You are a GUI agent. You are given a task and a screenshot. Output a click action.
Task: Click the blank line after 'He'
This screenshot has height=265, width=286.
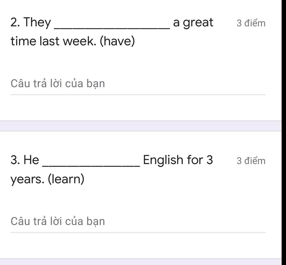tap(91, 165)
